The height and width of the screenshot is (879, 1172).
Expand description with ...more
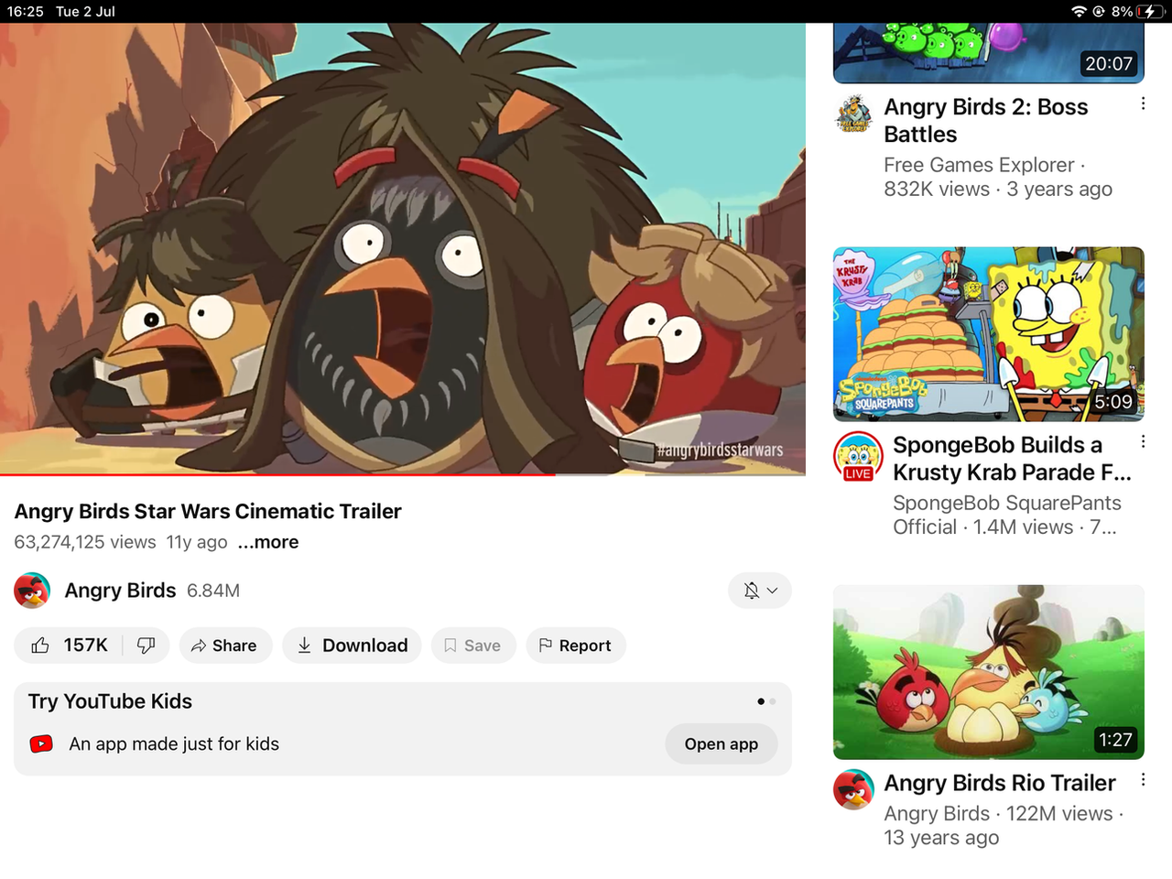coord(268,542)
